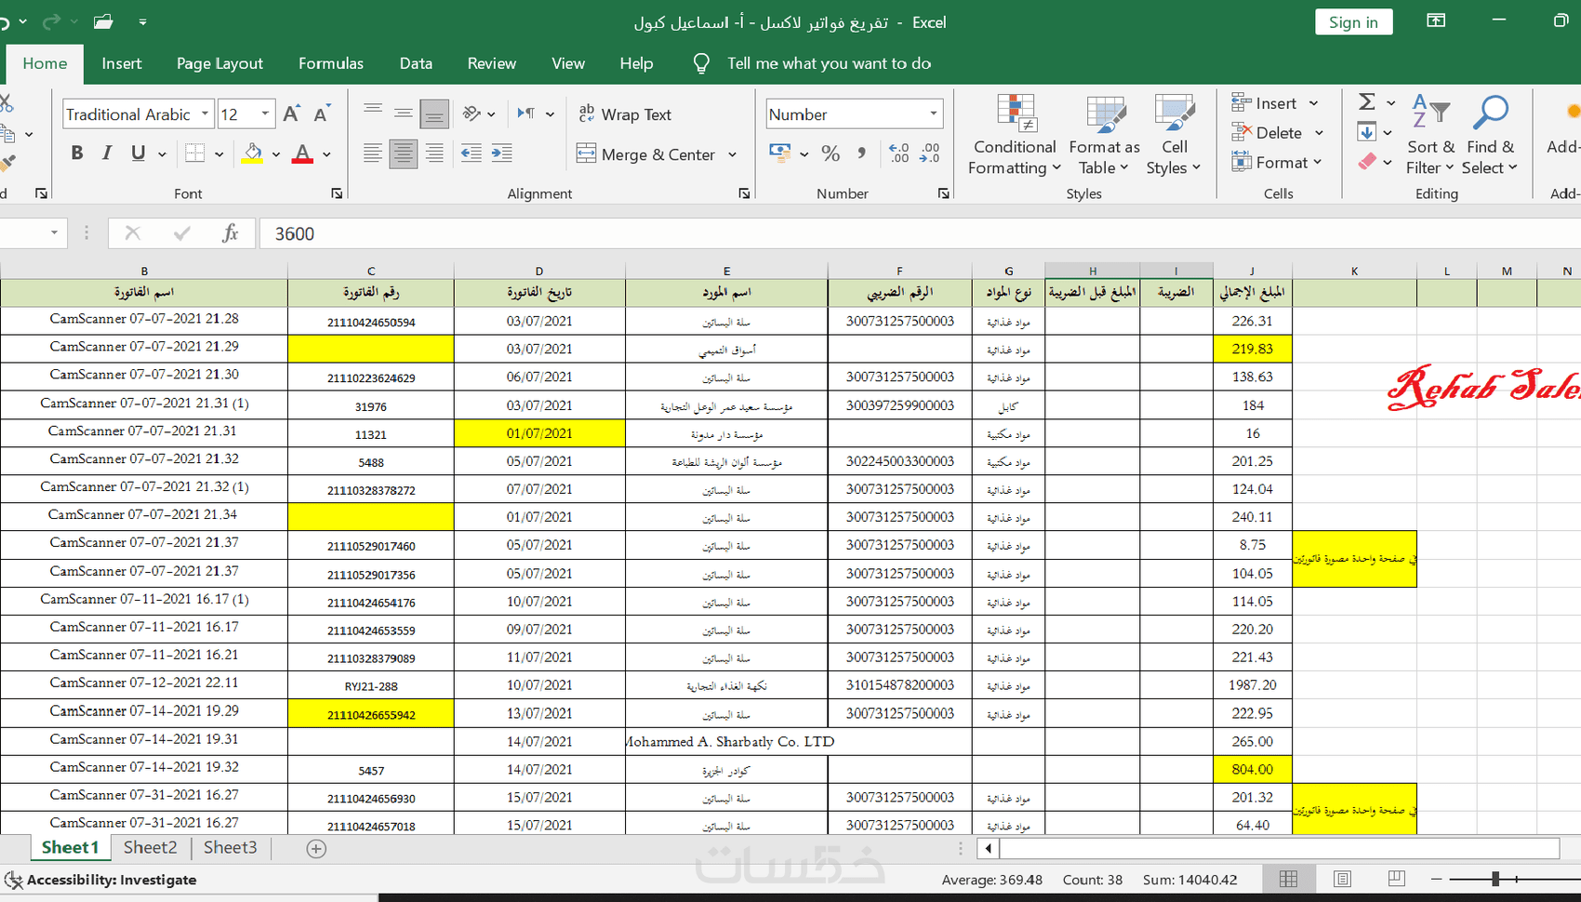Open the Page Layout tab

[219, 63]
